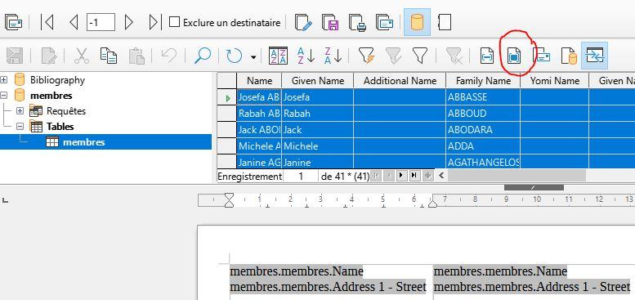Go to last record in table navigator

[414, 176]
